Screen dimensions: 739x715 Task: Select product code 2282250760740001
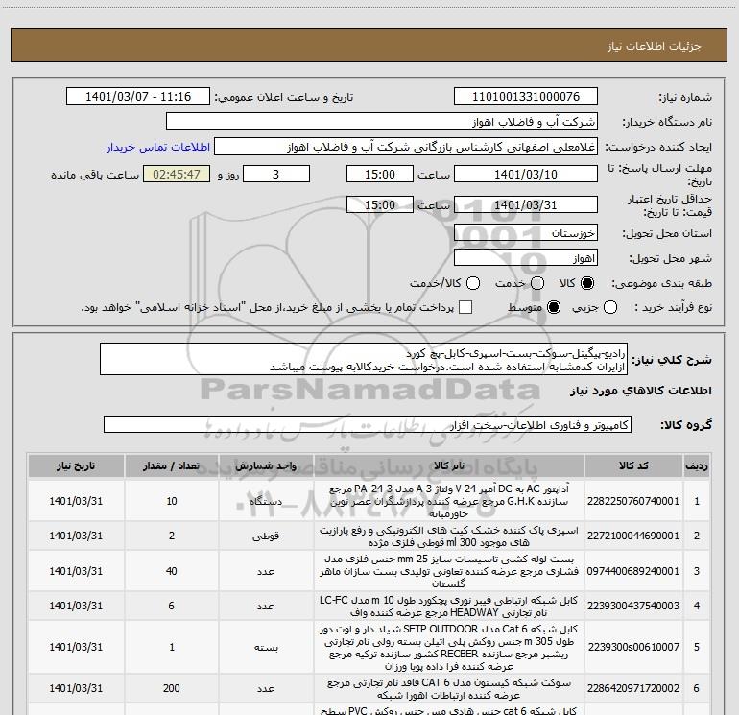point(633,501)
